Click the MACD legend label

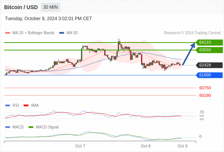[18, 127]
